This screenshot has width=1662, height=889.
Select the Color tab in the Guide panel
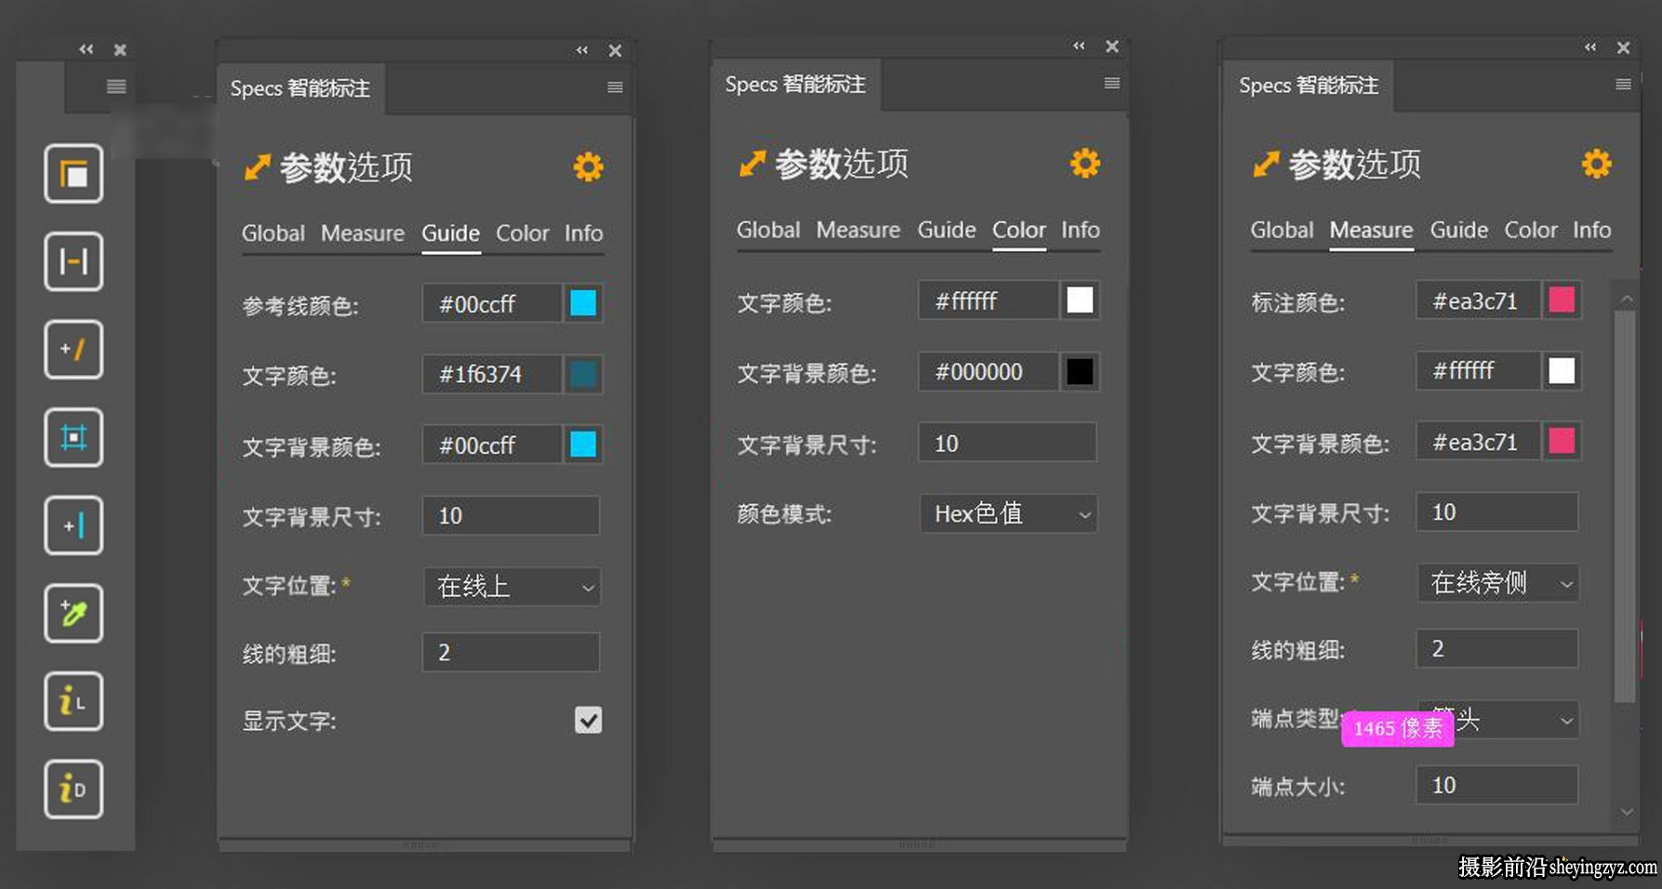coord(523,233)
